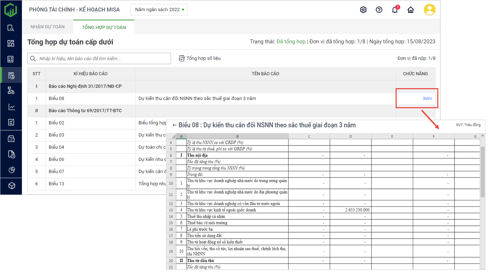Open the pie chart icon in sidebar
489x272 pixels.
click(x=11, y=170)
